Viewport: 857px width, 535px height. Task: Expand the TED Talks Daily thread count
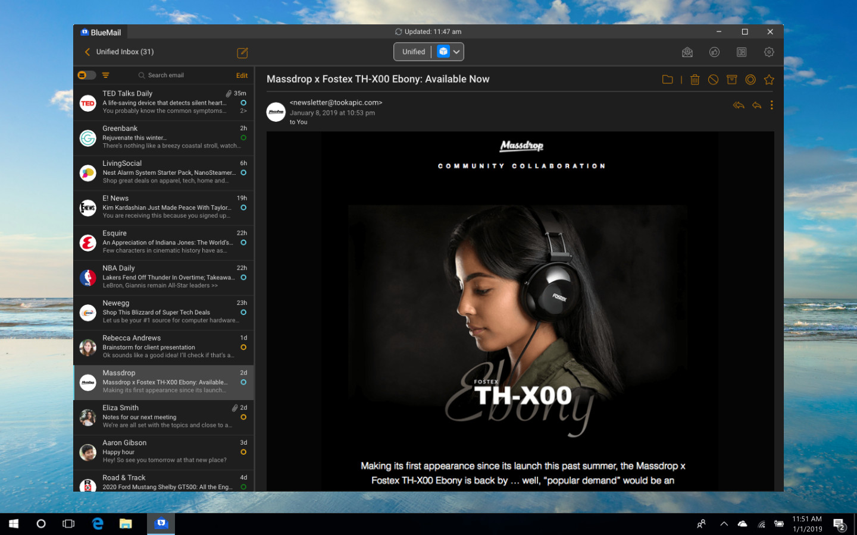(243, 111)
